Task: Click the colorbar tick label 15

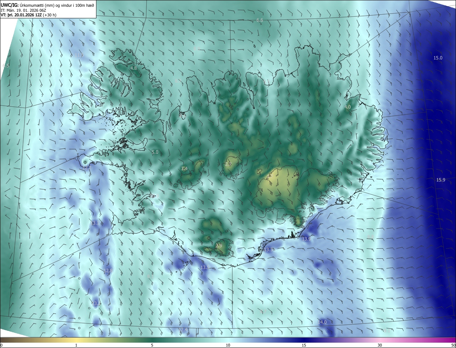Action: coord(304,345)
